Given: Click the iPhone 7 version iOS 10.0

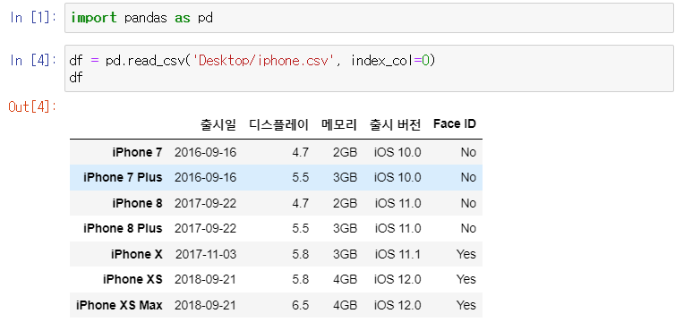Looking at the screenshot, I should tap(397, 152).
